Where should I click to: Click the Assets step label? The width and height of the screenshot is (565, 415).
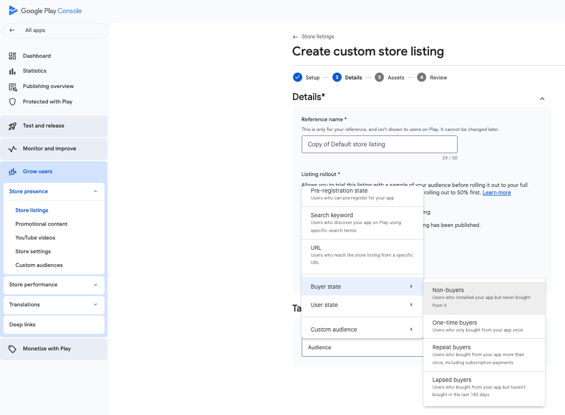(396, 78)
